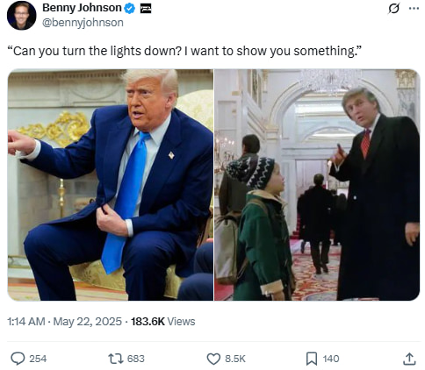
Task: Click the blue verified checkmark badge
Action: click(x=130, y=9)
